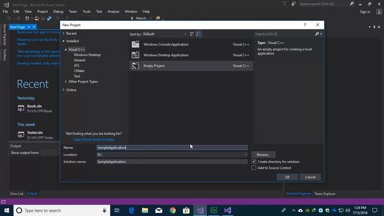384x216 pixels.
Task: Open the Show output from dropdown
Action: point(50,153)
